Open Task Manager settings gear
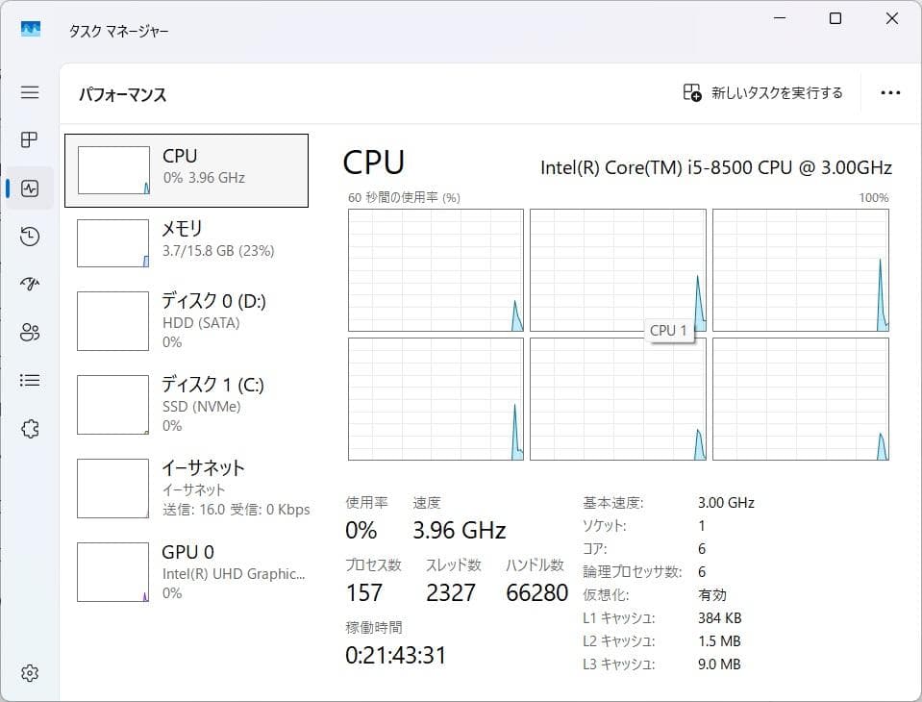The width and height of the screenshot is (922, 702). 29,673
